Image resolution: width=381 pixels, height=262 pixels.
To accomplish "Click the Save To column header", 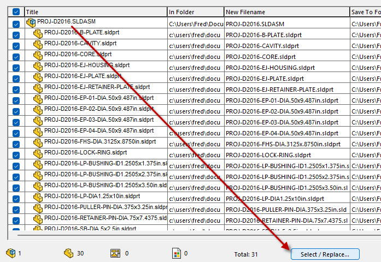I will [365, 11].
